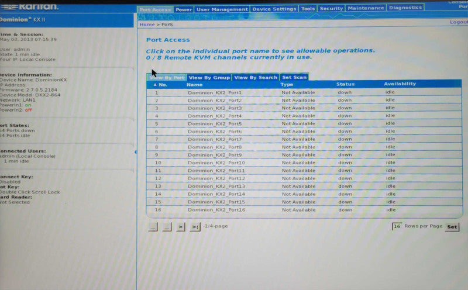The width and height of the screenshot is (468, 290).
Task: Click the Home breadcrumb link
Action: tap(147, 25)
